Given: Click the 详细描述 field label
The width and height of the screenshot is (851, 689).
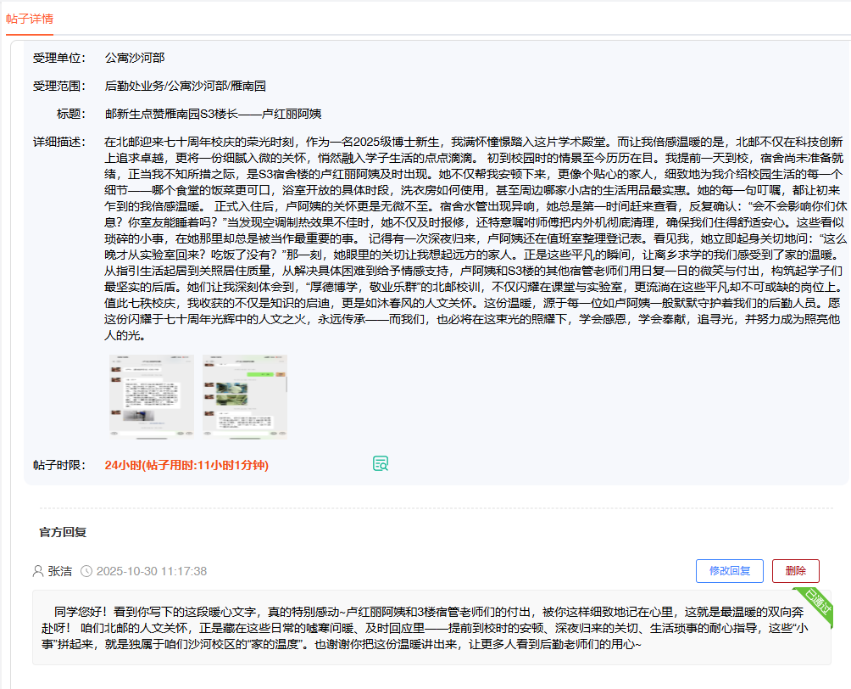Looking at the screenshot, I should 58,142.
